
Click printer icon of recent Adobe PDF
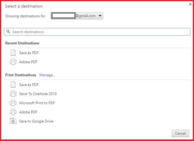pyautogui.click(x=13, y=62)
